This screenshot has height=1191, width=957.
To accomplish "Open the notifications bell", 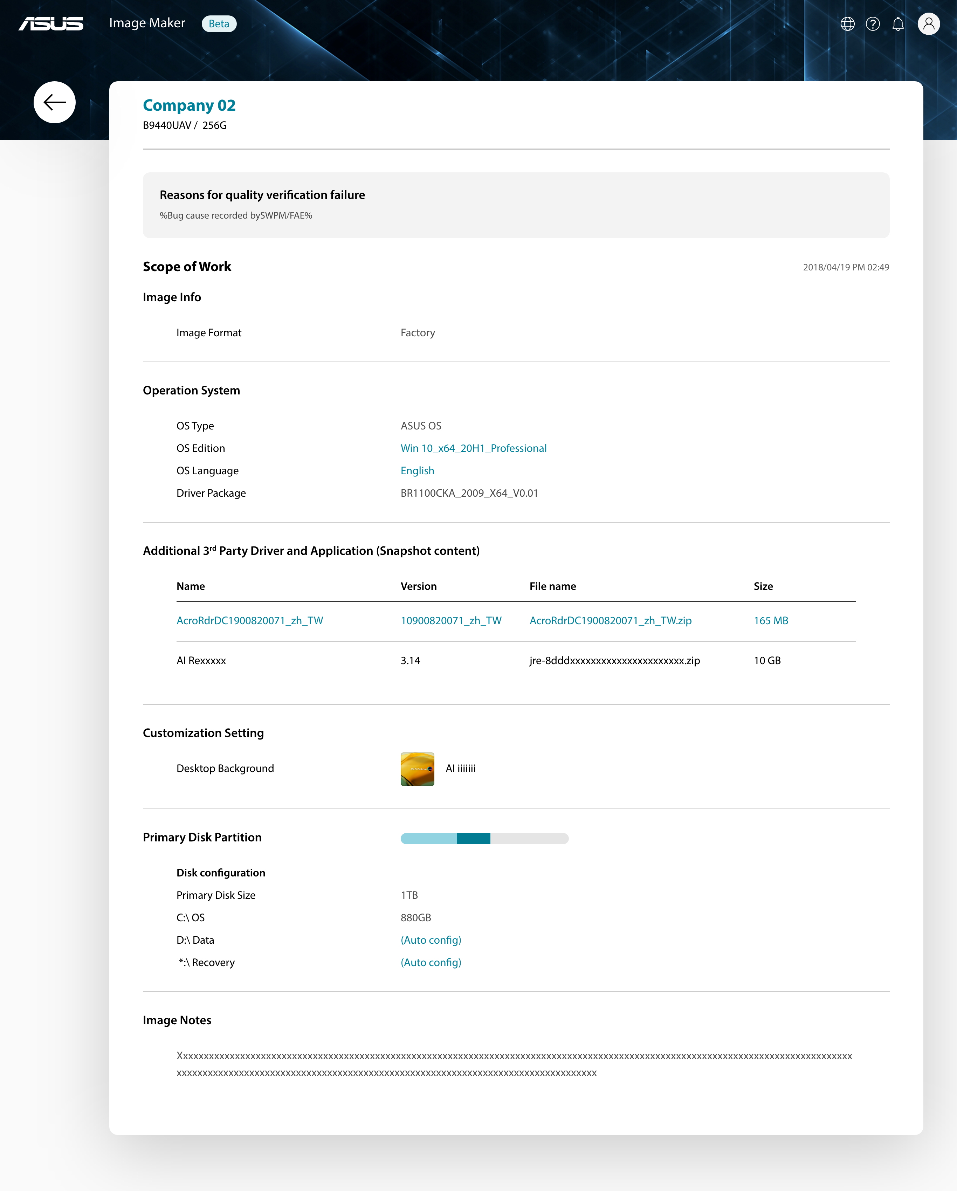I will (x=898, y=24).
